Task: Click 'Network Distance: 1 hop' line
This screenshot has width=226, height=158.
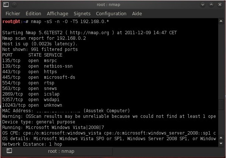Action: 32,144
